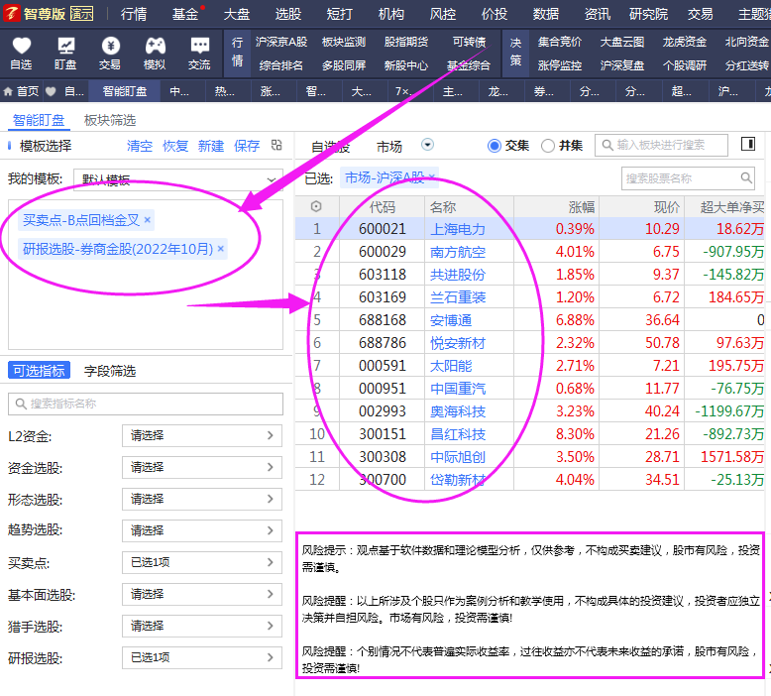Expand the 形态选股 selector
The image size is (771, 696).
pyautogui.click(x=202, y=499)
